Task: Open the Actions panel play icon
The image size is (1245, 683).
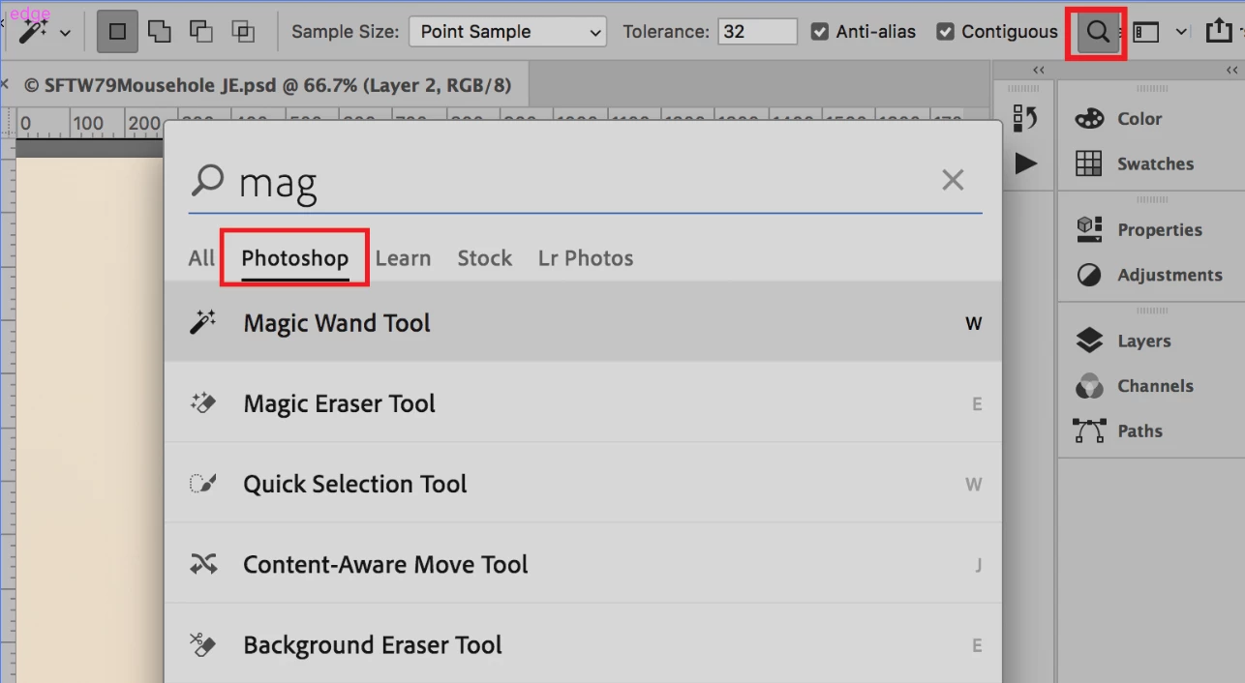Action: coord(1025,163)
